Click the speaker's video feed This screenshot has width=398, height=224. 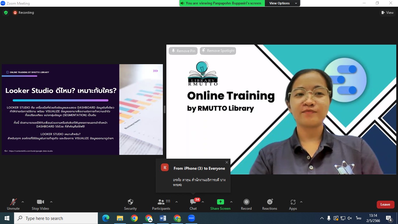(x=281, y=109)
